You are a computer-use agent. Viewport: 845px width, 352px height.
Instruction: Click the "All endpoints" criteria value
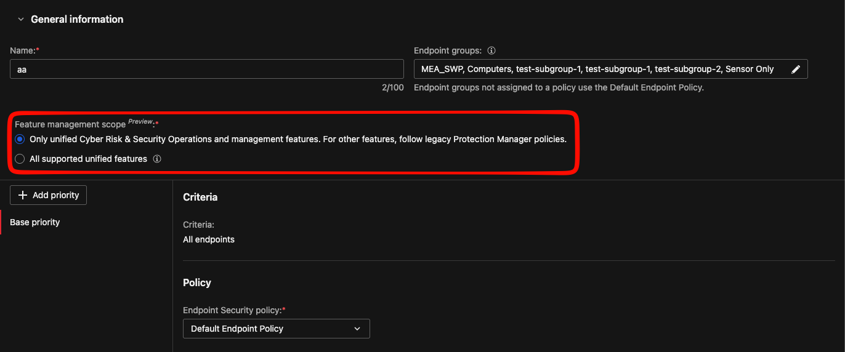tap(209, 239)
